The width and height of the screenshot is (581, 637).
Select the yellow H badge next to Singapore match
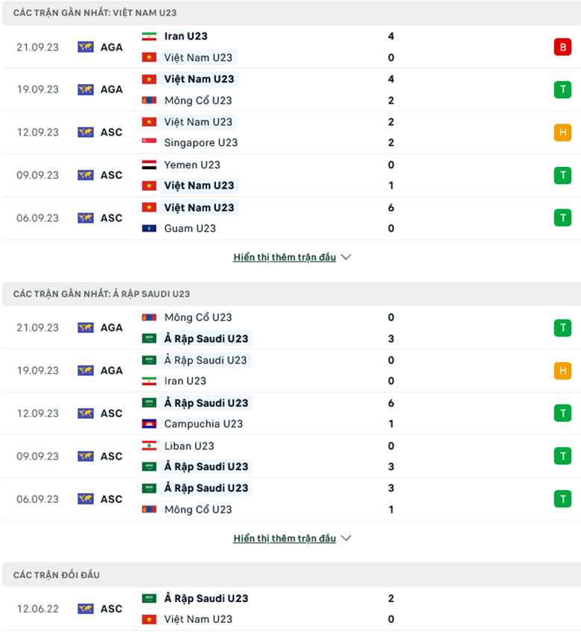pos(563,132)
